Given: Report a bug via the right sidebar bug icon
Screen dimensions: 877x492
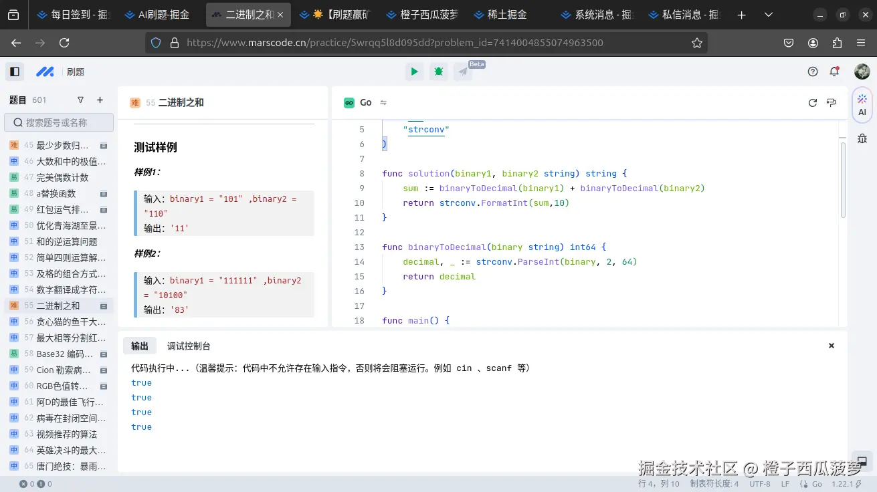Looking at the screenshot, I should click(862, 138).
